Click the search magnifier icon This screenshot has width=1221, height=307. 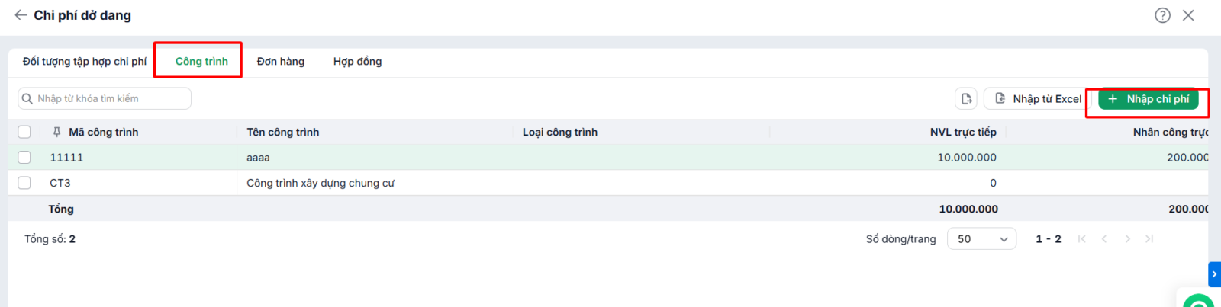pyautogui.click(x=27, y=98)
